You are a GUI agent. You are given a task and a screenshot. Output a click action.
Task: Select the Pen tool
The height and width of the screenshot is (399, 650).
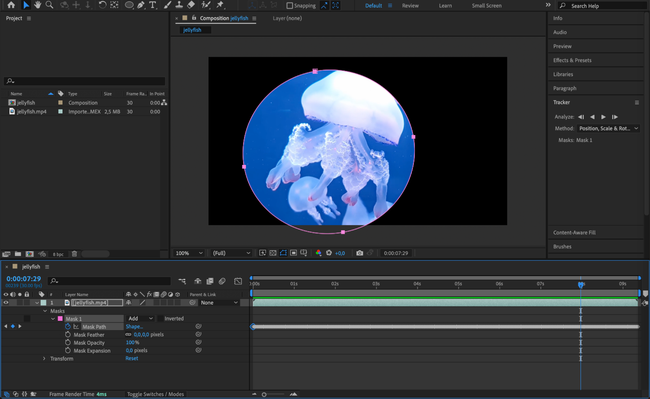click(141, 5)
